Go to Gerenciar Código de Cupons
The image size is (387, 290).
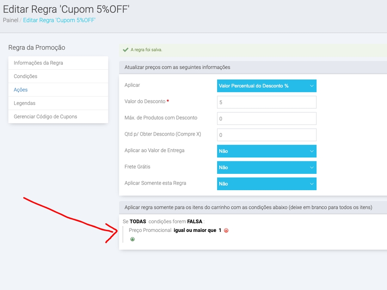pyautogui.click(x=45, y=117)
